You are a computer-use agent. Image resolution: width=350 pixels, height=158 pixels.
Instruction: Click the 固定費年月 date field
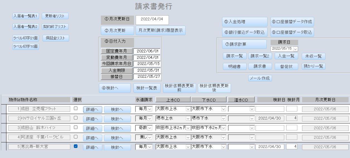147,51
